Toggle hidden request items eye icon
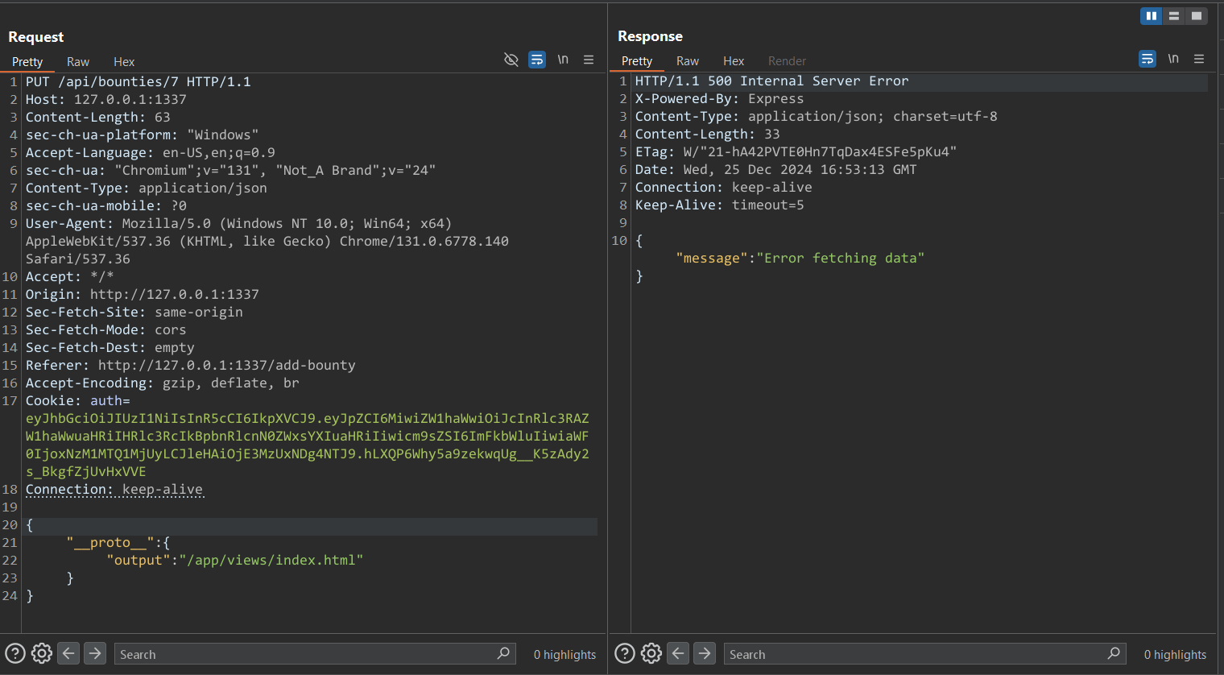 point(511,60)
